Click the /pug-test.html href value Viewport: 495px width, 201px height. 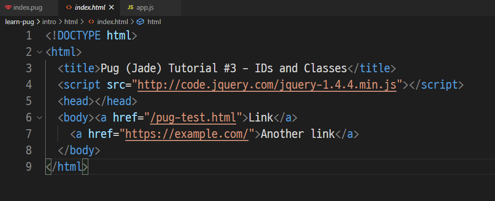tap(193, 117)
